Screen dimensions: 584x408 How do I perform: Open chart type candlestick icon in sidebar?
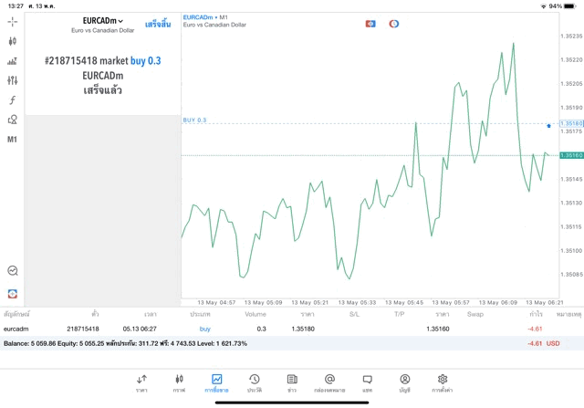[12, 41]
